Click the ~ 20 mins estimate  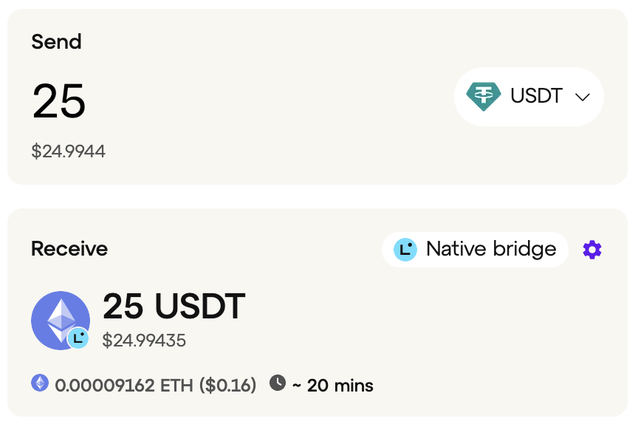(x=332, y=386)
